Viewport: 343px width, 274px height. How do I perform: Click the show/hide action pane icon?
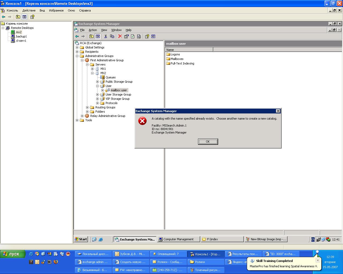(153, 36)
